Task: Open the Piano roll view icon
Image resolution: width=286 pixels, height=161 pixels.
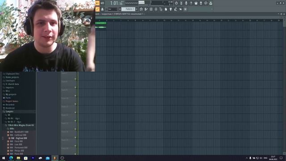Action: (x=146, y=9)
